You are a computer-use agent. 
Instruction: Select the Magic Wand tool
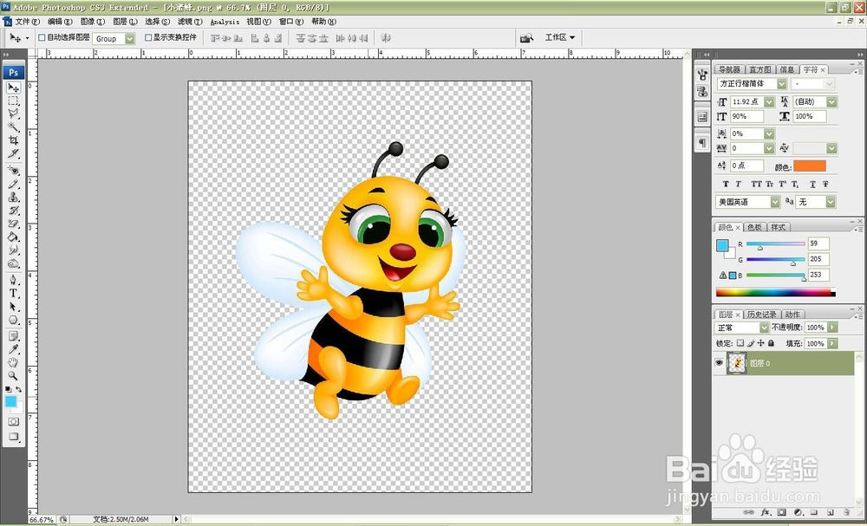[x=13, y=127]
